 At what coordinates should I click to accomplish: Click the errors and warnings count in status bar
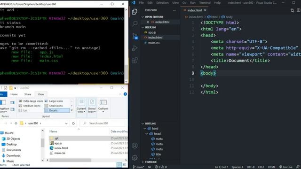(x=161, y=167)
